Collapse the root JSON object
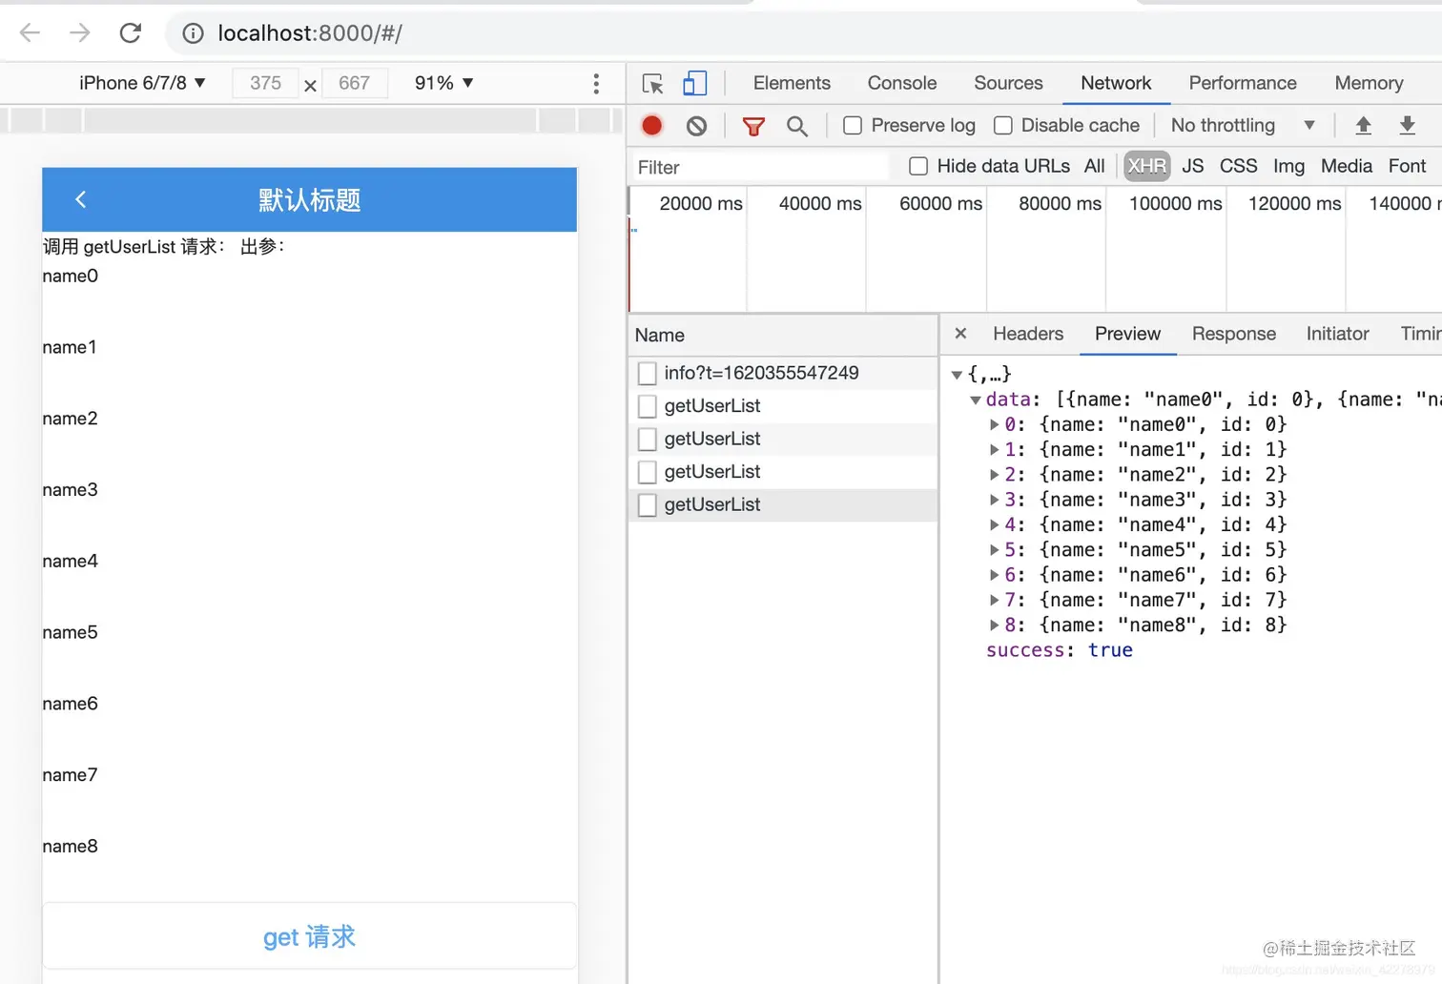 957,375
